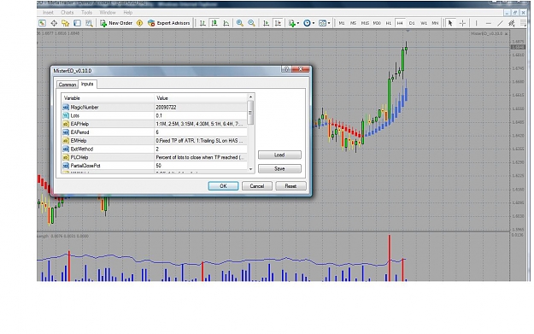Image resolution: width=534 pixels, height=334 pixels.
Task: Open the Data Window icon
Action: pyautogui.click(x=54, y=23)
